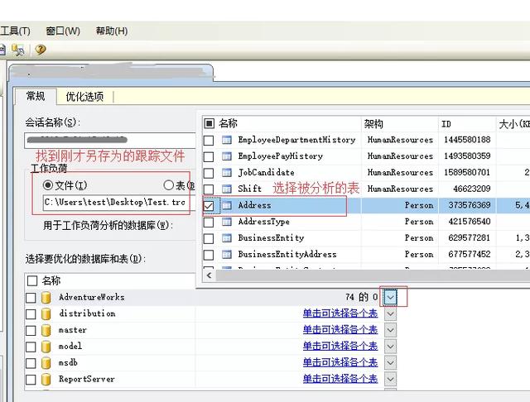The height and width of the screenshot is (402, 530).
Task: Click the 会话名称 input field
Action: click(x=110, y=140)
